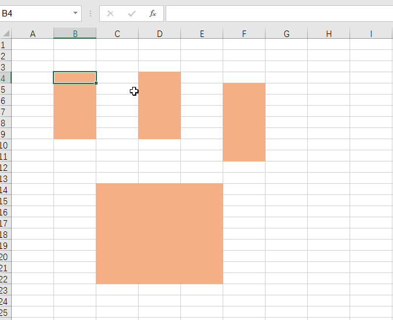Image resolution: width=393 pixels, height=320 pixels.
Task: Click the Name Box showing B4
Action: 40,14
